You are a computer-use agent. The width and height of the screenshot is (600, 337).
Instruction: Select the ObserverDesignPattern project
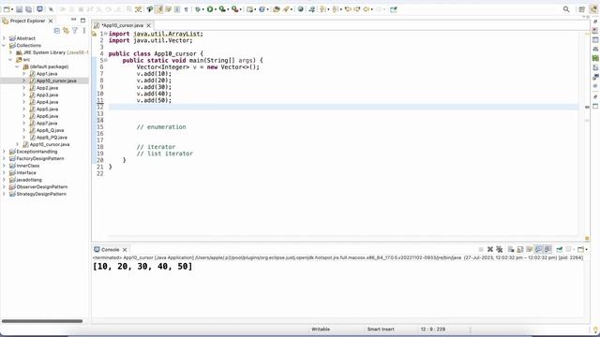click(x=41, y=187)
